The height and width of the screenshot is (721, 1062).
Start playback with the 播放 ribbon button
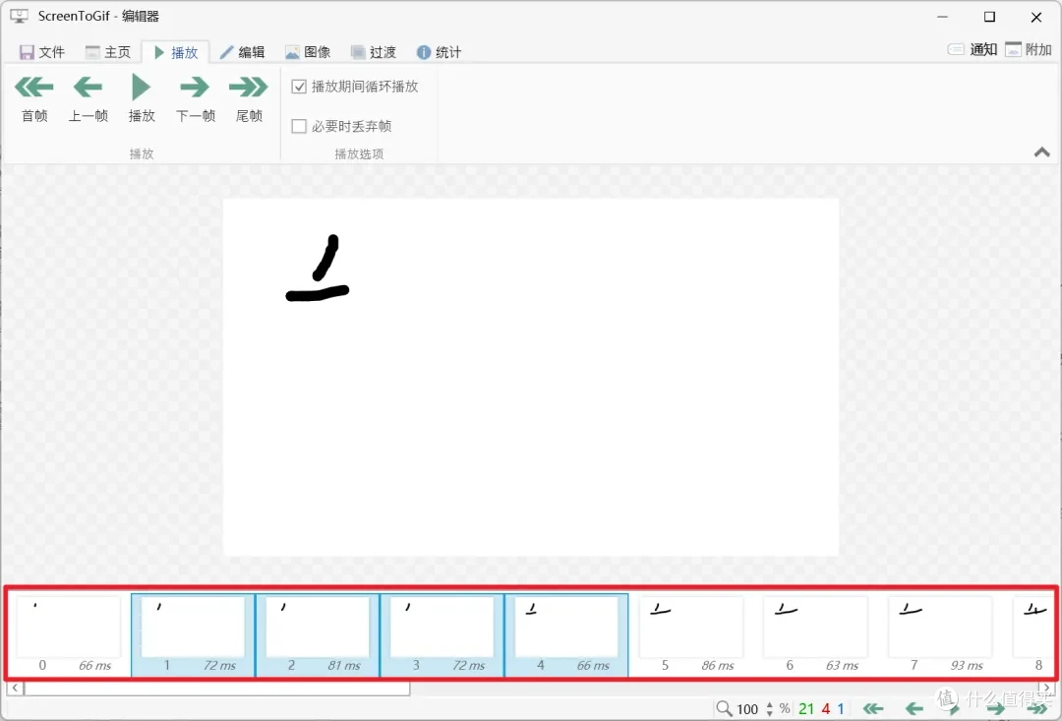coord(142,98)
